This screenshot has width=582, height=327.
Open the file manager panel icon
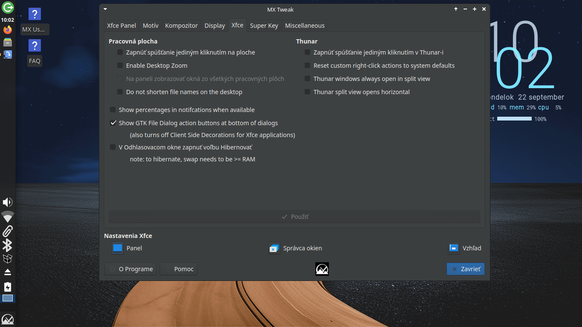click(8, 42)
